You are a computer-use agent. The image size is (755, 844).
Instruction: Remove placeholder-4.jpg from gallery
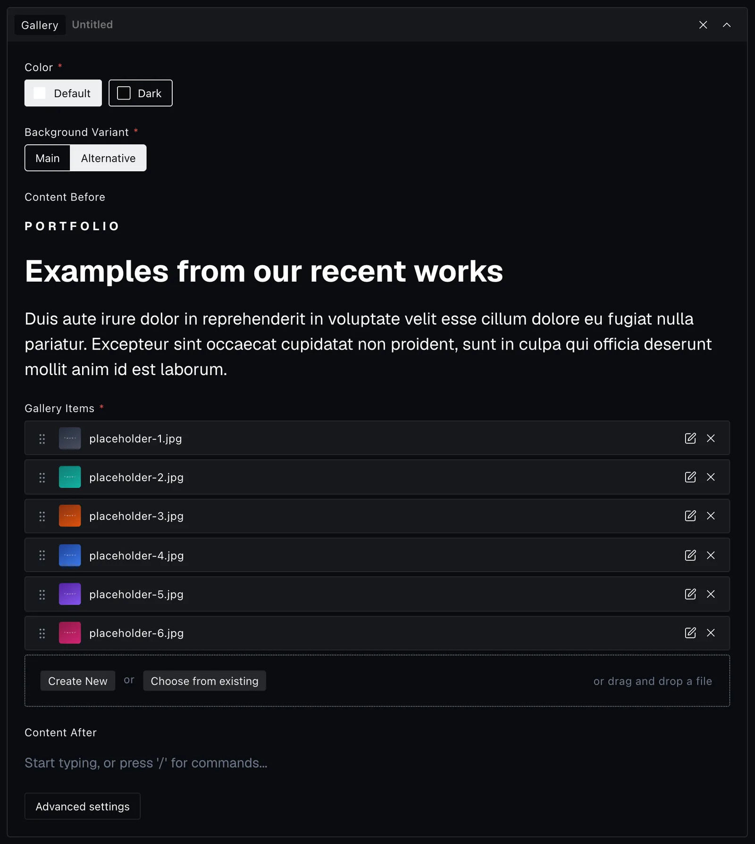(711, 555)
